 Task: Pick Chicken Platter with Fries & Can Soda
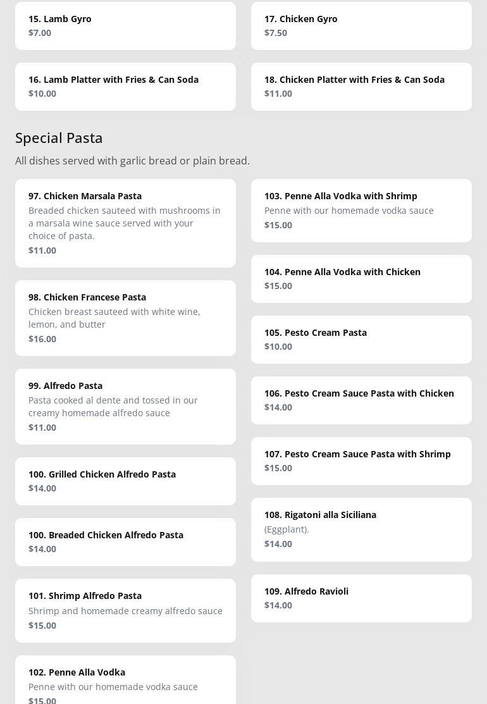361,87
